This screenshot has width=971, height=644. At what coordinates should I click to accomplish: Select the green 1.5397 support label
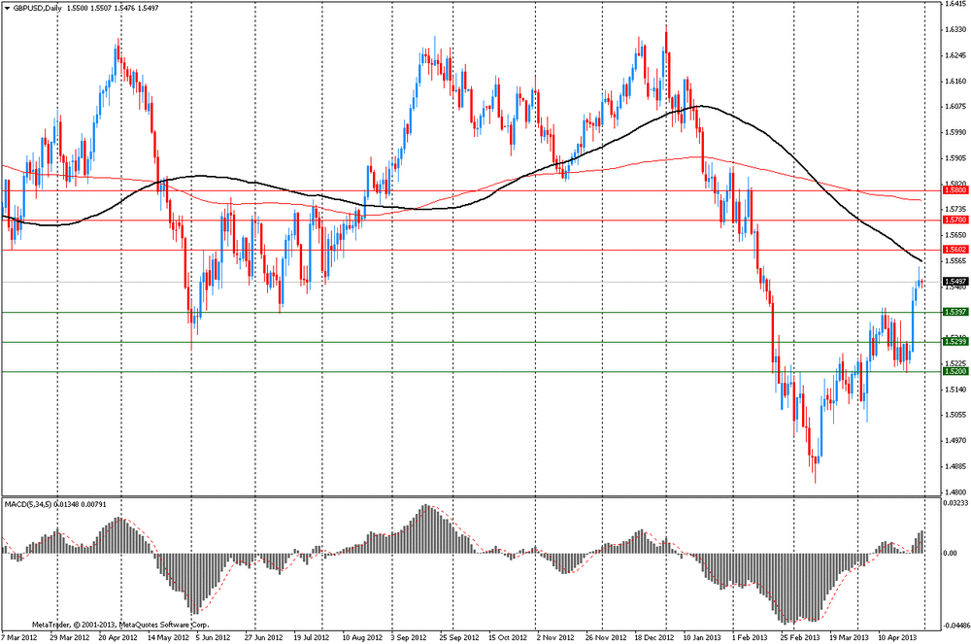[954, 312]
